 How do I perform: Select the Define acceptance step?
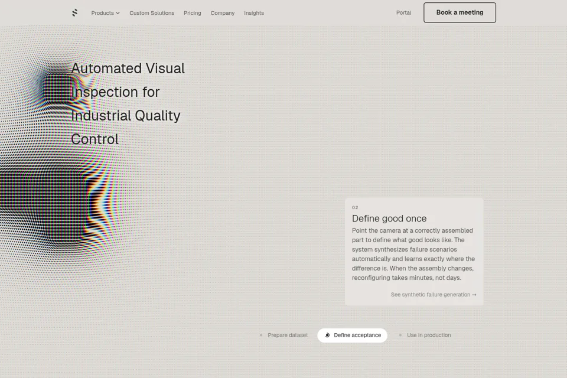coord(352,335)
